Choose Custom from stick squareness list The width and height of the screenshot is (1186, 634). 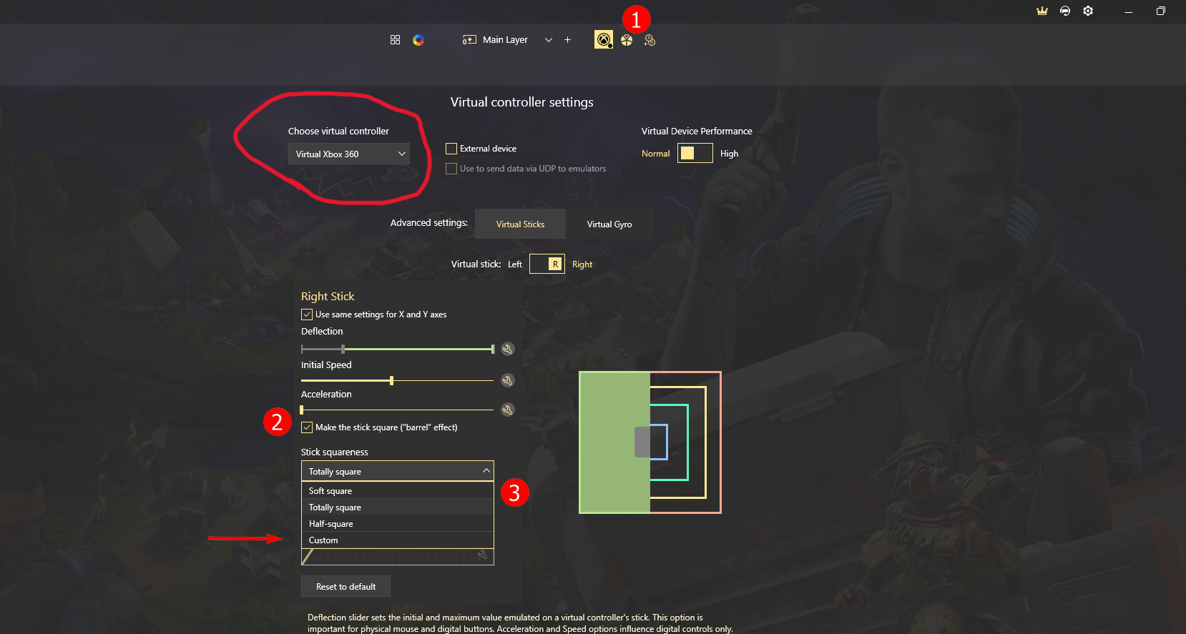click(x=398, y=540)
